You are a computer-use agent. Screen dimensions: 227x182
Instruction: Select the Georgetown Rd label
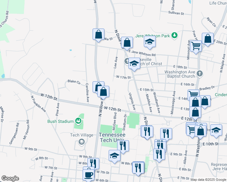click(x=14, y=133)
